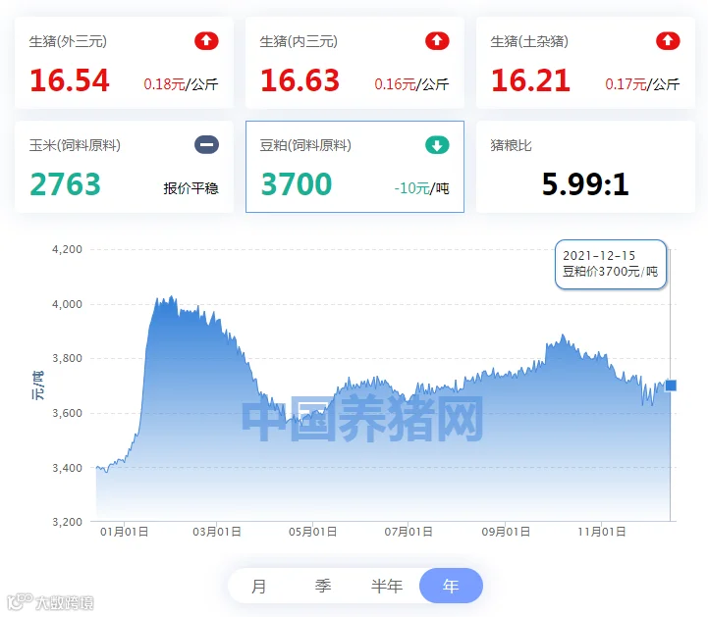This screenshot has width=708, height=617.
Task: Select the 猪粮比 card
Action: pos(585,167)
